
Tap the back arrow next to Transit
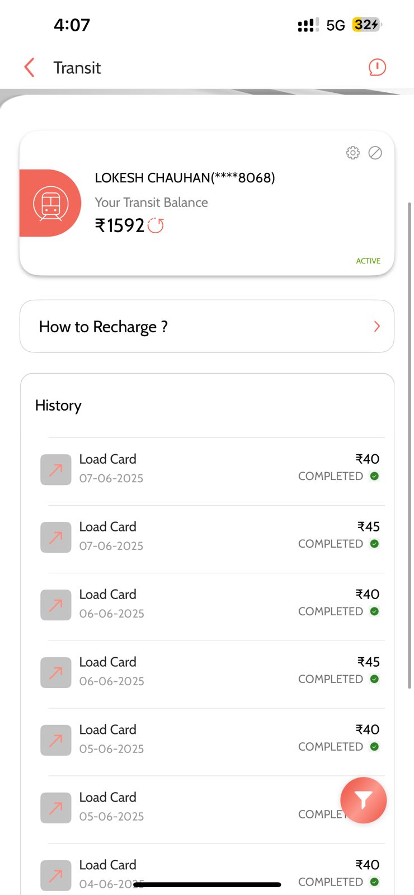pyautogui.click(x=30, y=68)
